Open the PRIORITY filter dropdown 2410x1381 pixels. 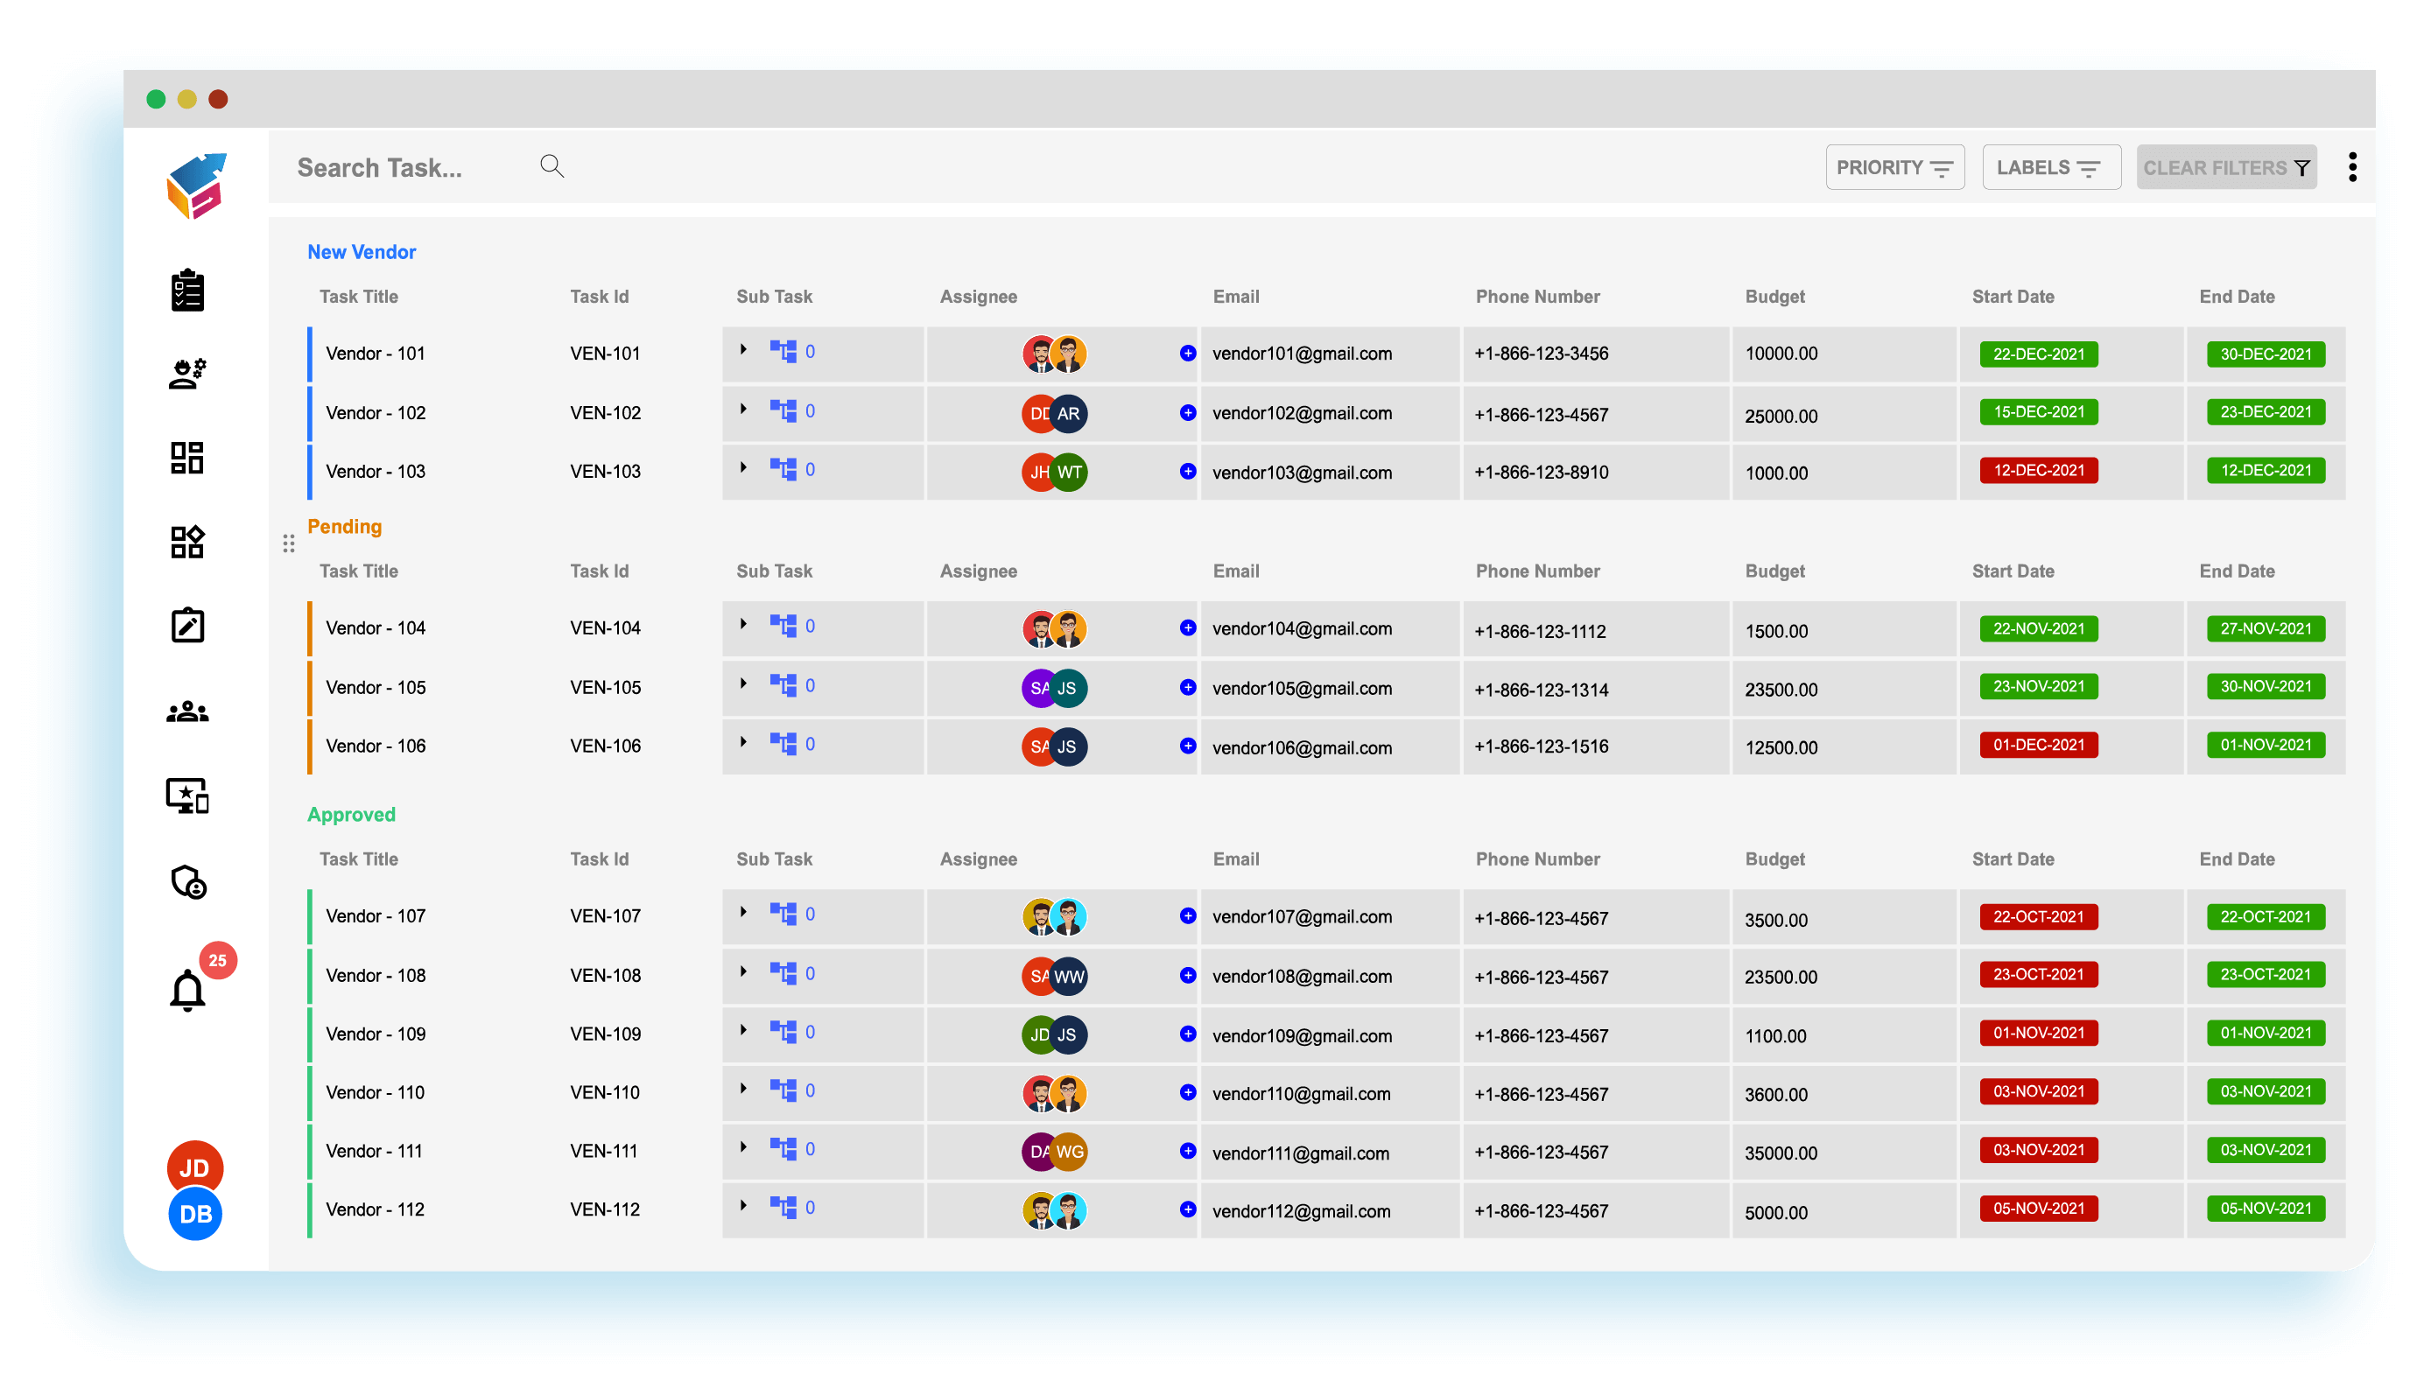pyautogui.click(x=1894, y=168)
